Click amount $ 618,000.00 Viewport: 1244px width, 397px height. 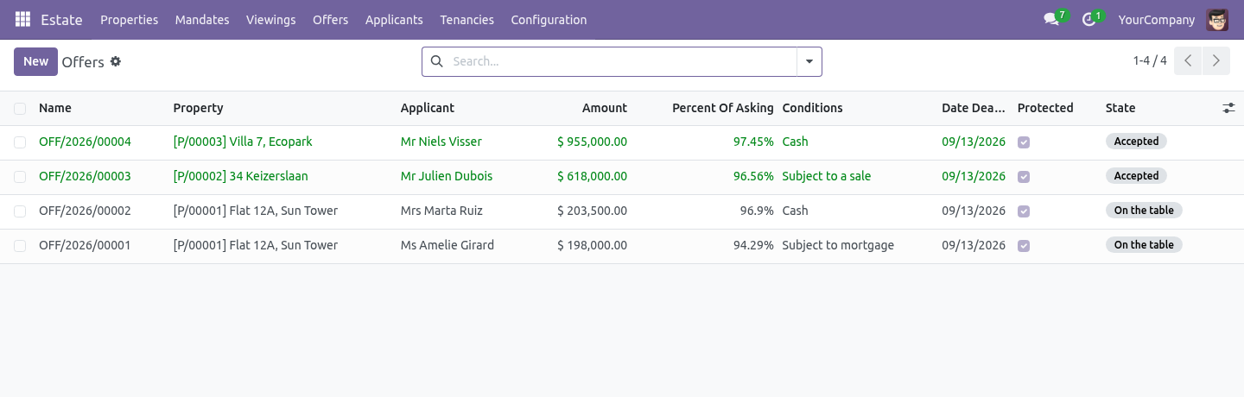coord(592,176)
